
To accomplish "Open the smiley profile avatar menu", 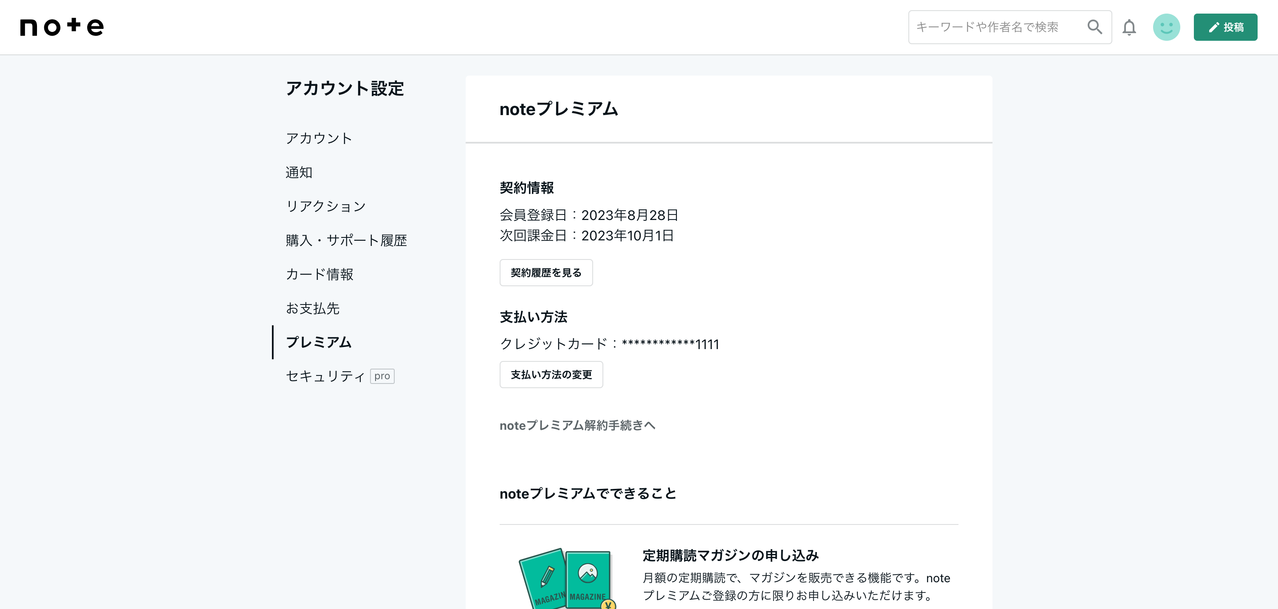I will pyautogui.click(x=1166, y=27).
